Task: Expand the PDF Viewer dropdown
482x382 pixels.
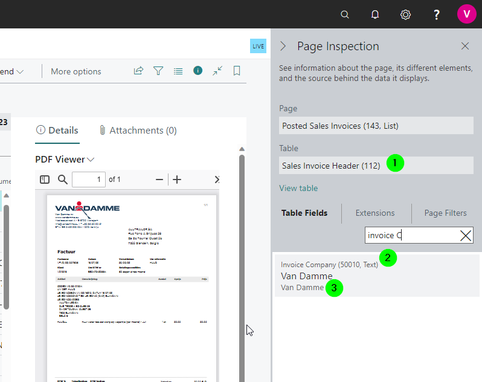Action: tap(65, 160)
